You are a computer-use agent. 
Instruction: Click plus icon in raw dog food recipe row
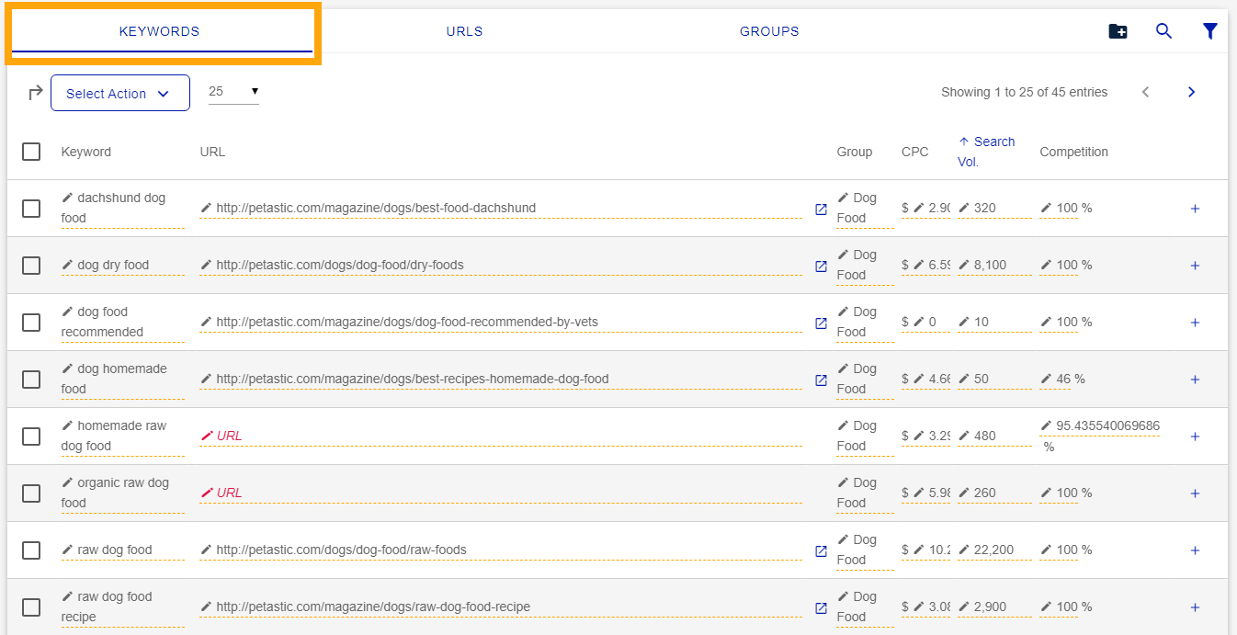coord(1195,607)
